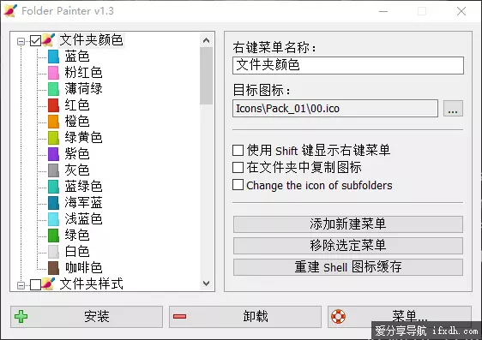Click the 卸载 uninstall button
The height and width of the screenshot is (340, 482).
pyautogui.click(x=245, y=317)
